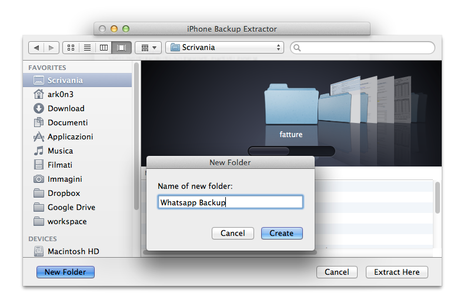Open the ark0n3 home folder
Image resolution: width=467 pixels, height=303 pixels.
pos(78,94)
